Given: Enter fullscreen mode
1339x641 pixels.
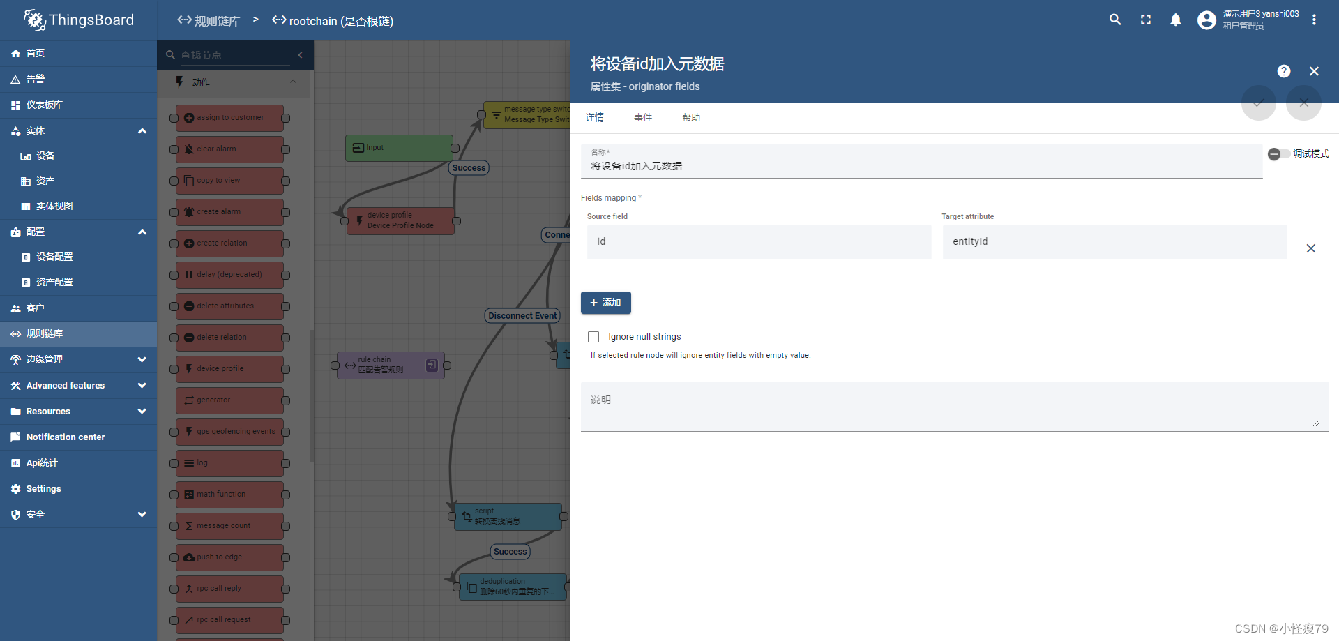Looking at the screenshot, I should pos(1145,20).
